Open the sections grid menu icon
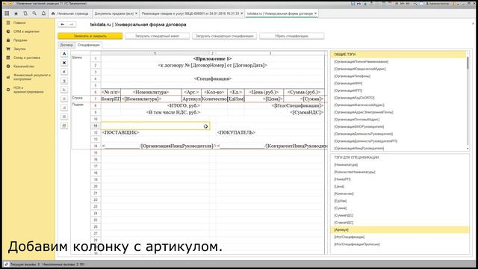The image size is (478, 269). pos(7,13)
